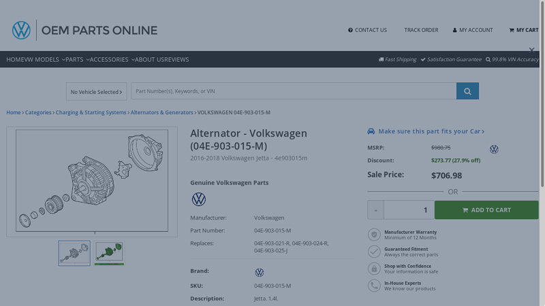The width and height of the screenshot is (545, 306).
Task: Click the sale price $706.98
Action: click(447, 175)
